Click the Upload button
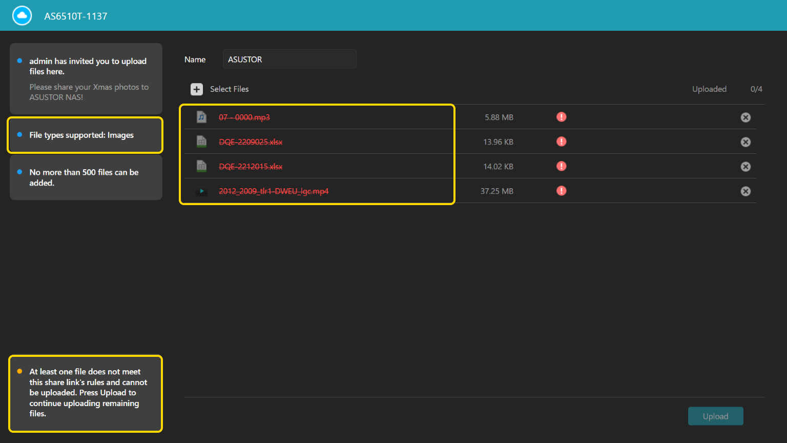787x443 pixels. tap(715, 416)
